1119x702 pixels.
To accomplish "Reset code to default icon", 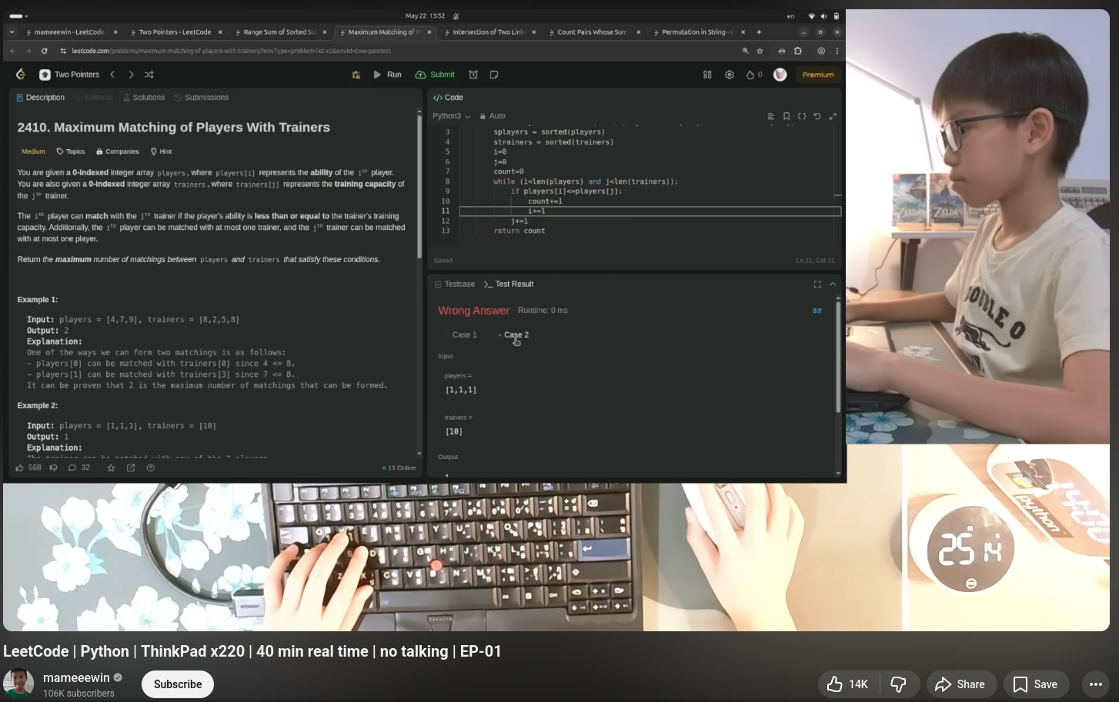I will pyautogui.click(x=817, y=116).
